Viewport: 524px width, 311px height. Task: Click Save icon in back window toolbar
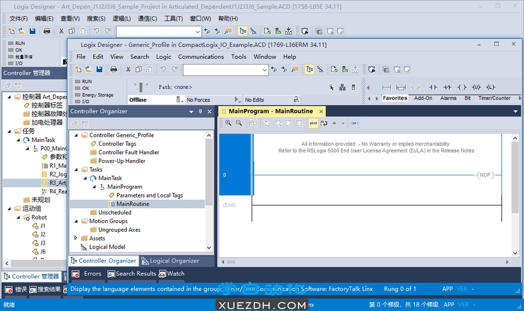[33, 31]
